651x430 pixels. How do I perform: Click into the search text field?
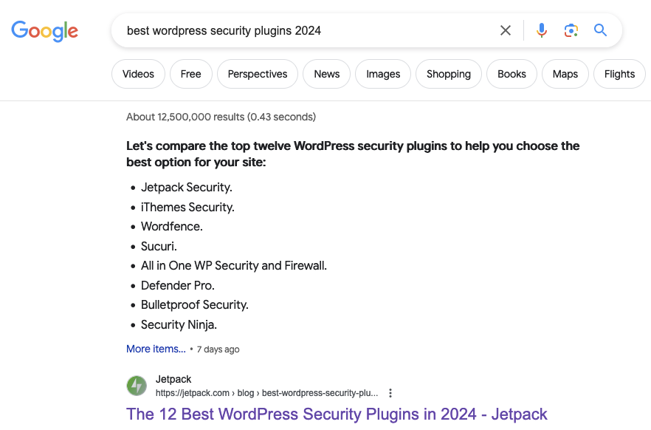coord(307,30)
